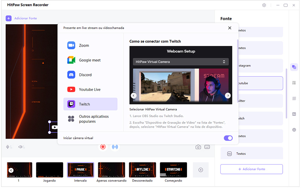Click Adicionar Fonte link at top left
Viewport: 301px width, 188px height.
[26, 18]
